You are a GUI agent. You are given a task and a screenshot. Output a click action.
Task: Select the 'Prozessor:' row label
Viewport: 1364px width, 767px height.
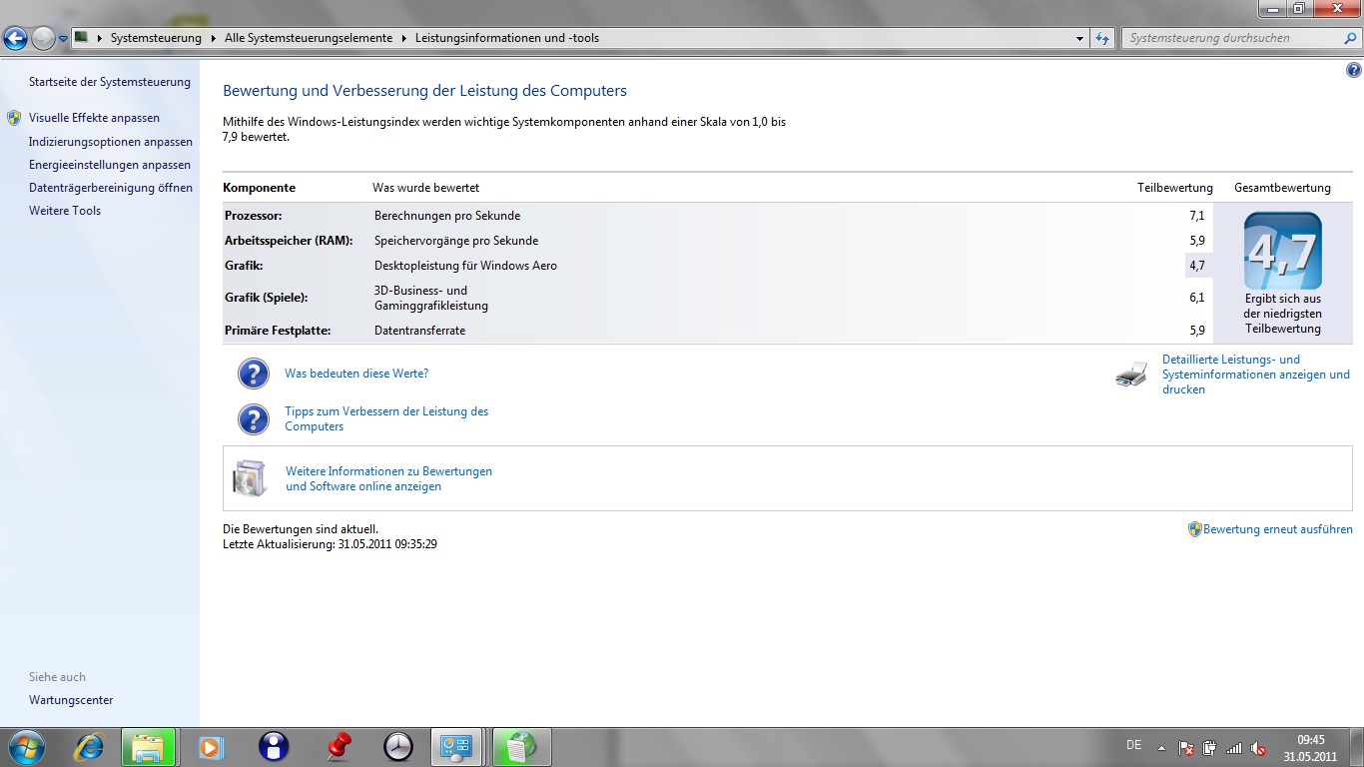[x=254, y=216]
